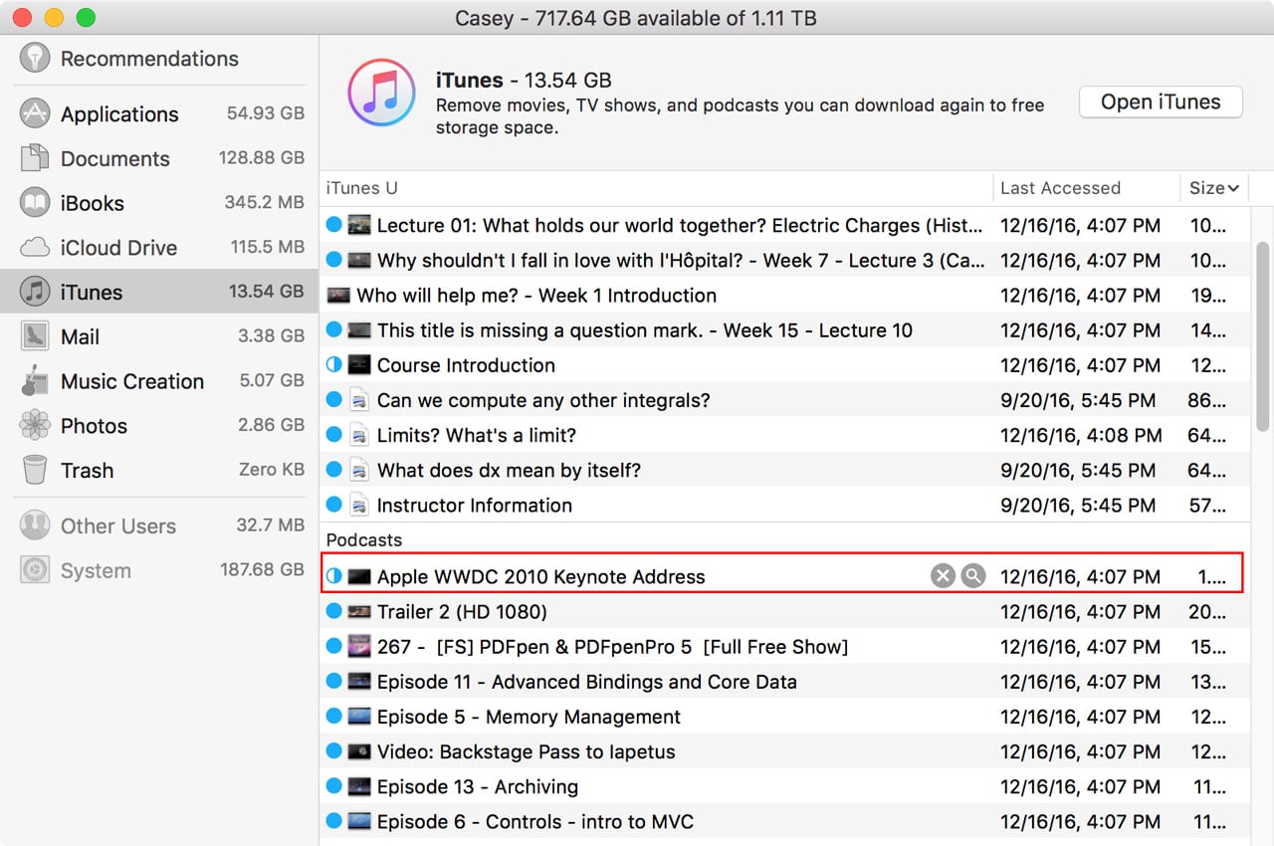Click the Size column sort arrow
The image size is (1274, 846).
1233,188
